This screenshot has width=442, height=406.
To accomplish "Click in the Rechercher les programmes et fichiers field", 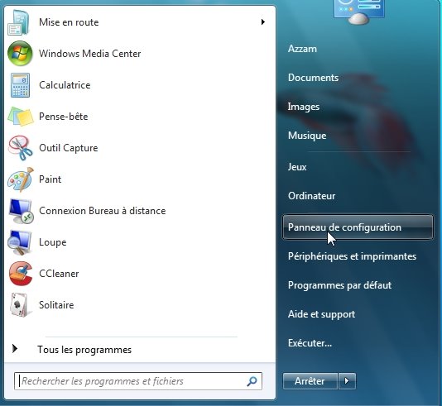I will click(x=138, y=381).
